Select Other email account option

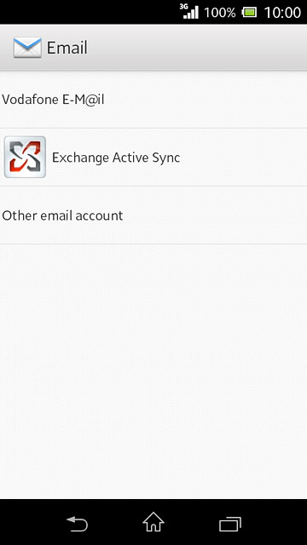[153, 215]
